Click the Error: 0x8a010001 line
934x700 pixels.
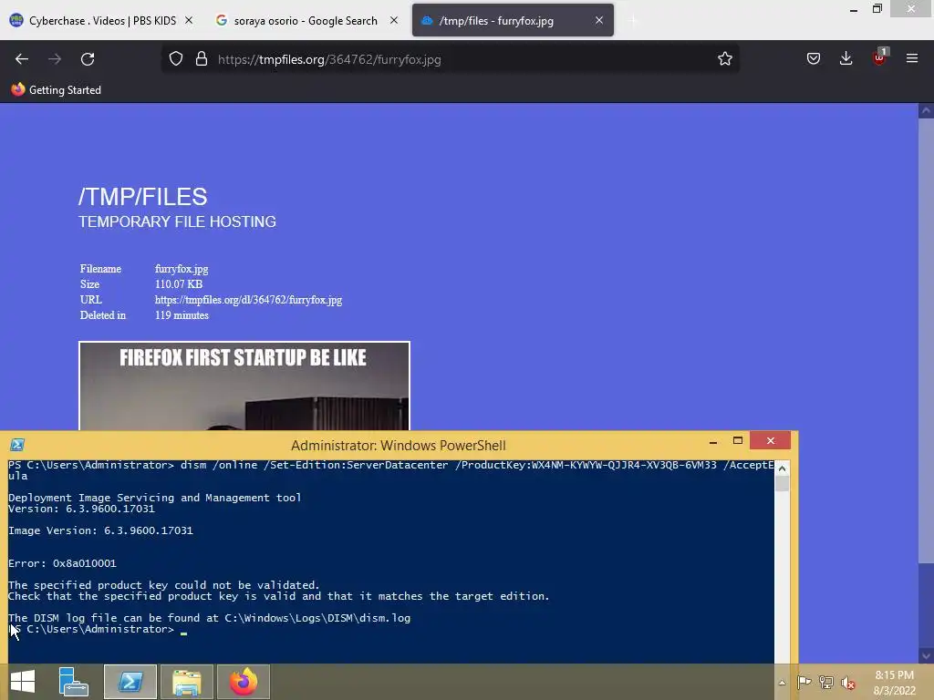[63, 563]
